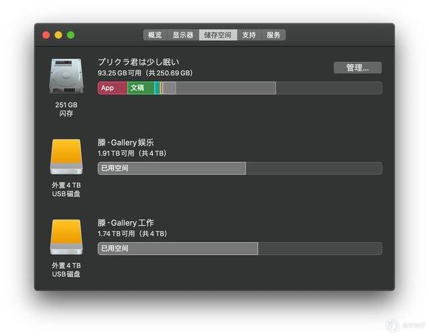
Task: Click the 管理... button
Action: click(357, 68)
